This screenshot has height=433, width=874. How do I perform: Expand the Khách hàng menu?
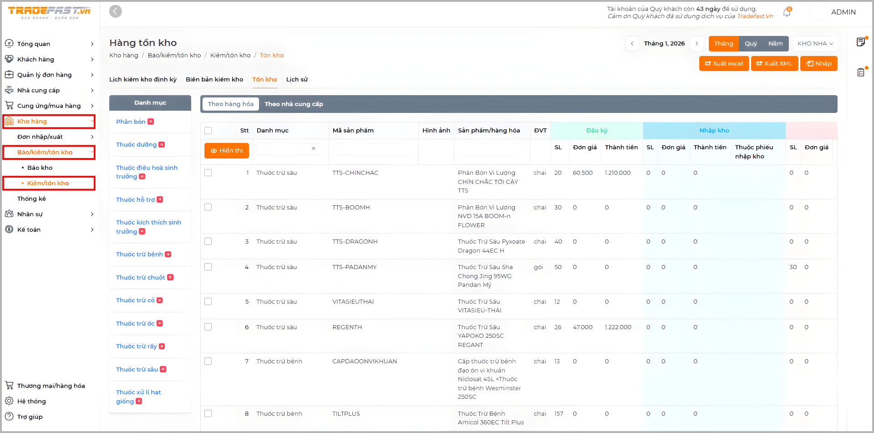coord(49,59)
